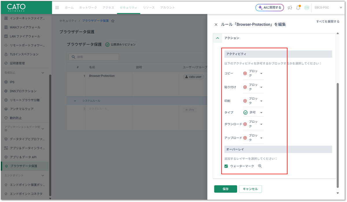This screenshot has width=347, height=202.
Task: Toggle the ウォーターマーク checkbox
Action: (x=226, y=166)
